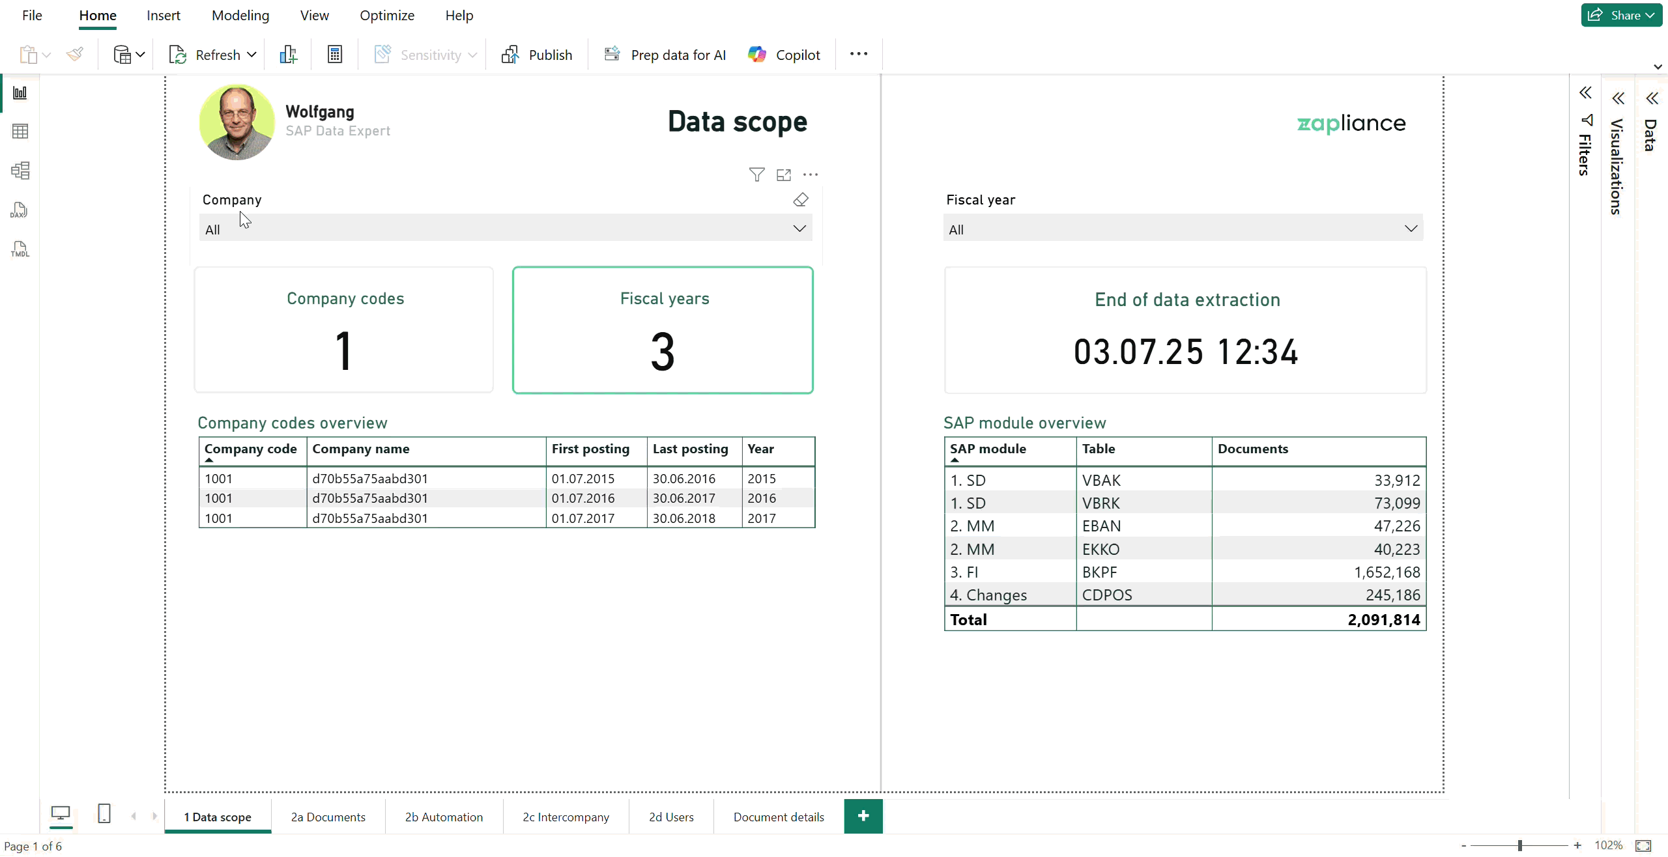Image resolution: width=1668 pixels, height=857 pixels.
Task: Open More options on Company slicer
Action: (x=811, y=175)
